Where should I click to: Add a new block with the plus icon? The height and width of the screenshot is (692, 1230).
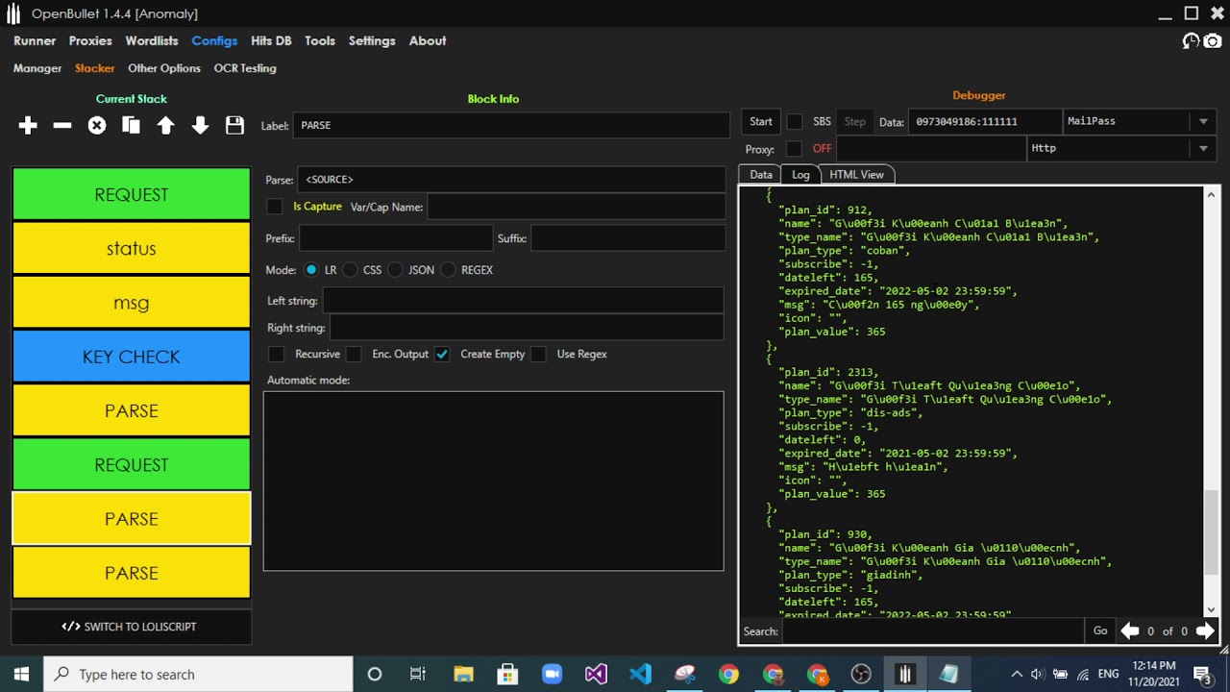28,126
